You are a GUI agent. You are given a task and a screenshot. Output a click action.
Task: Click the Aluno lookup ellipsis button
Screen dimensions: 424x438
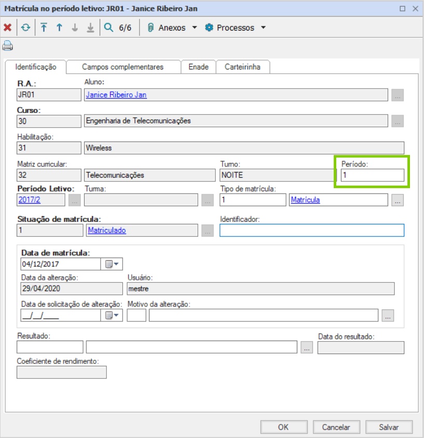[397, 95]
